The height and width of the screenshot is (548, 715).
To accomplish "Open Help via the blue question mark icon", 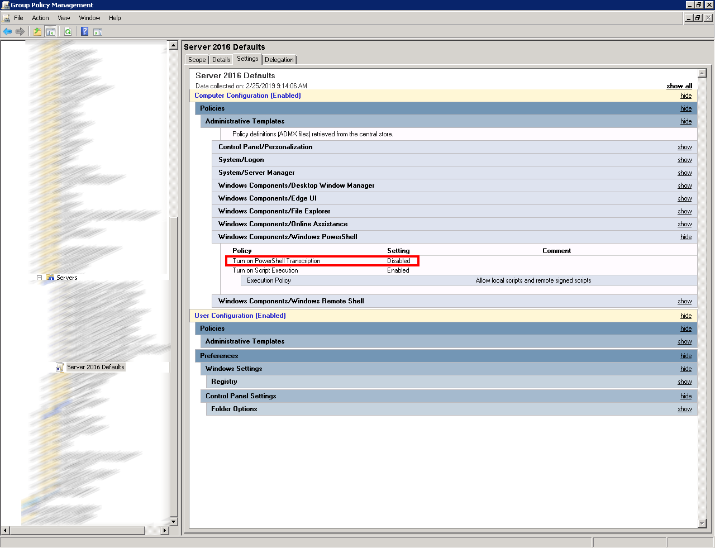I will [85, 31].
